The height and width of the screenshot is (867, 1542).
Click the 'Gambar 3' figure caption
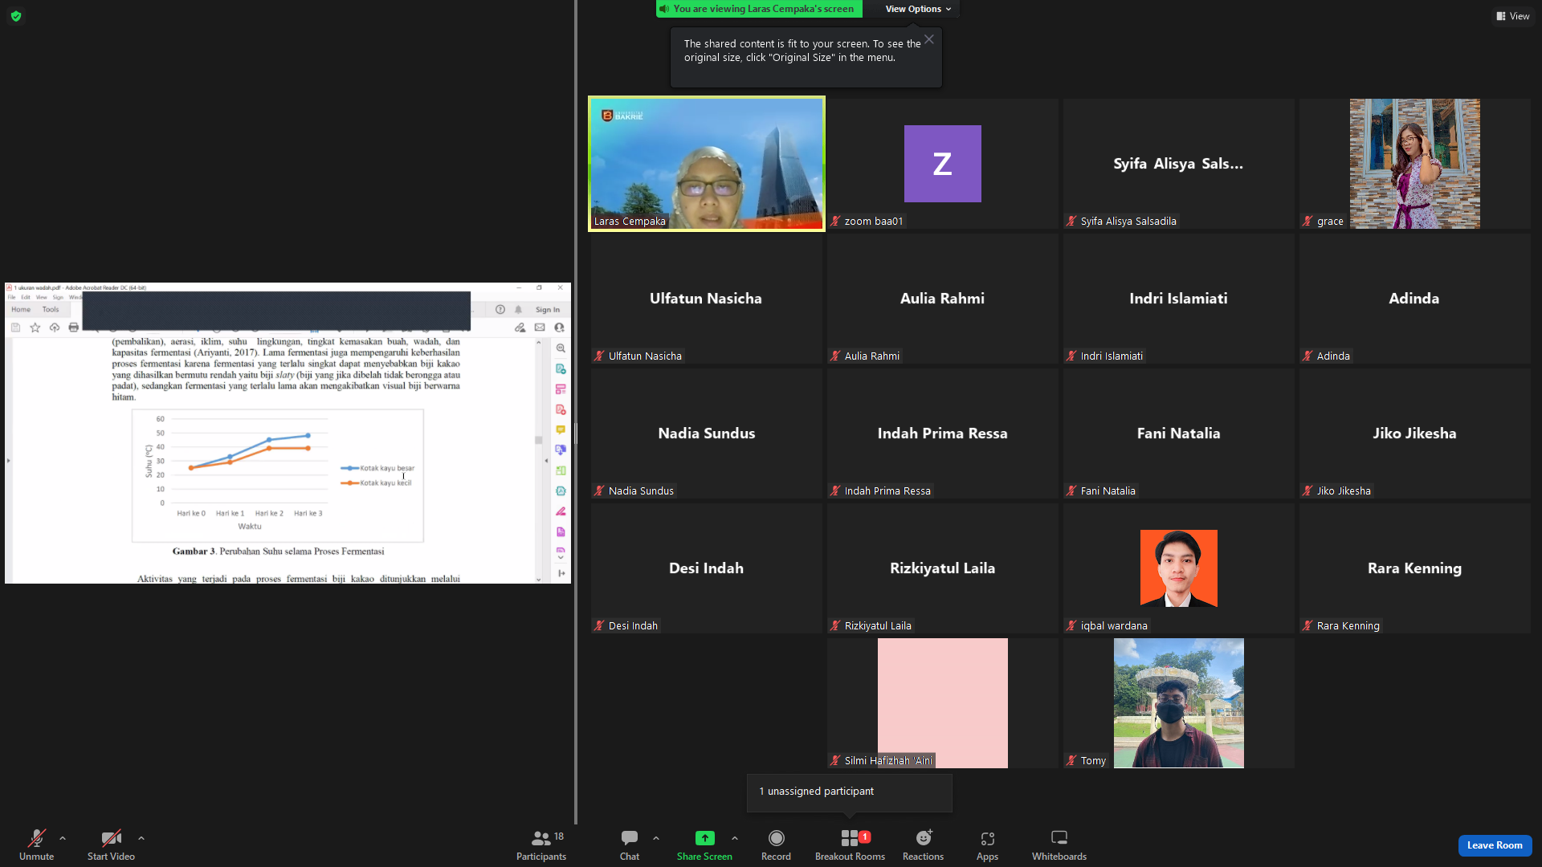click(278, 552)
